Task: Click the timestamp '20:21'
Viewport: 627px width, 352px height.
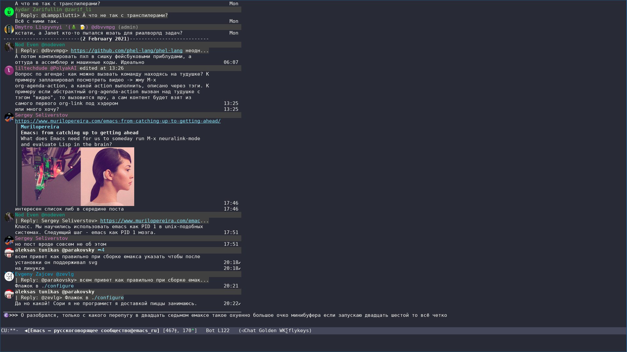Action: pos(231,286)
